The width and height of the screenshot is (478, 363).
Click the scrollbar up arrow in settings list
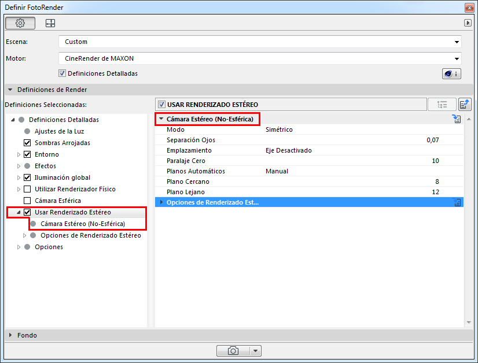(469, 119)
